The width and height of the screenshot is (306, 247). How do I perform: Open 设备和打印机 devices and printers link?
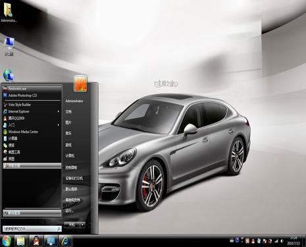74,178
